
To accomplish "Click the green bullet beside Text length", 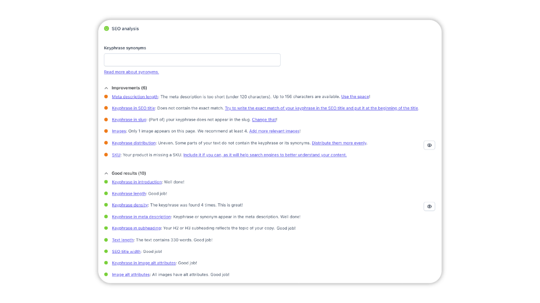I will [106, 240].
